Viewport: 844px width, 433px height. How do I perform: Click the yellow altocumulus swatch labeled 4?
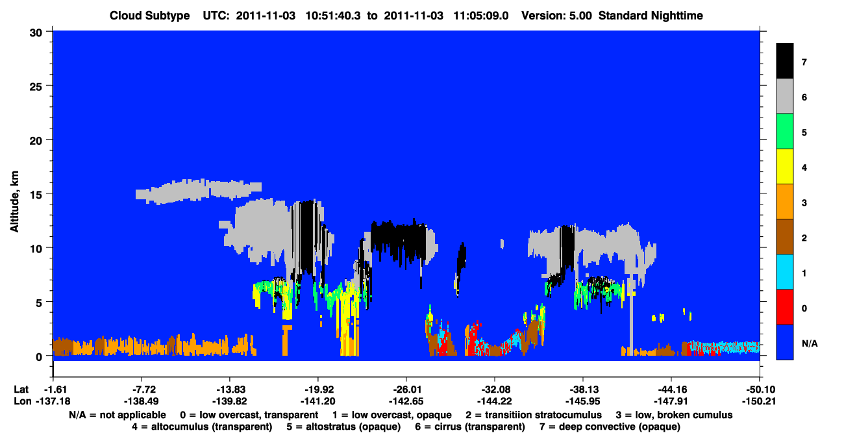(x=785, y=167)
